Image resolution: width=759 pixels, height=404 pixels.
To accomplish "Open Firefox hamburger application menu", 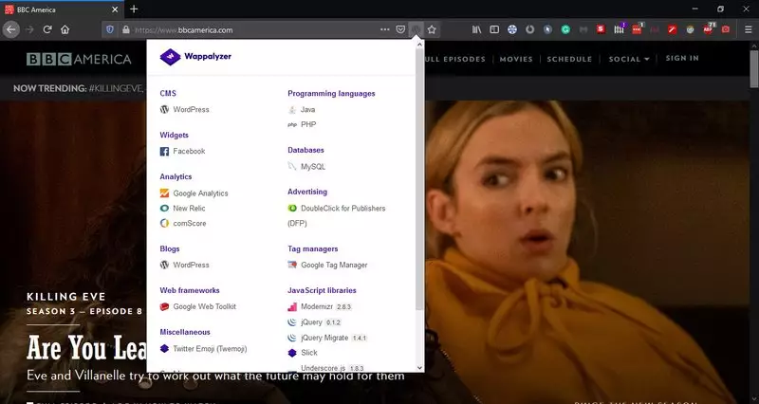I will 749,29.
